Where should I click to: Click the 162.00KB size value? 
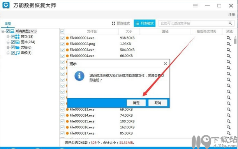tap(127, 127)
